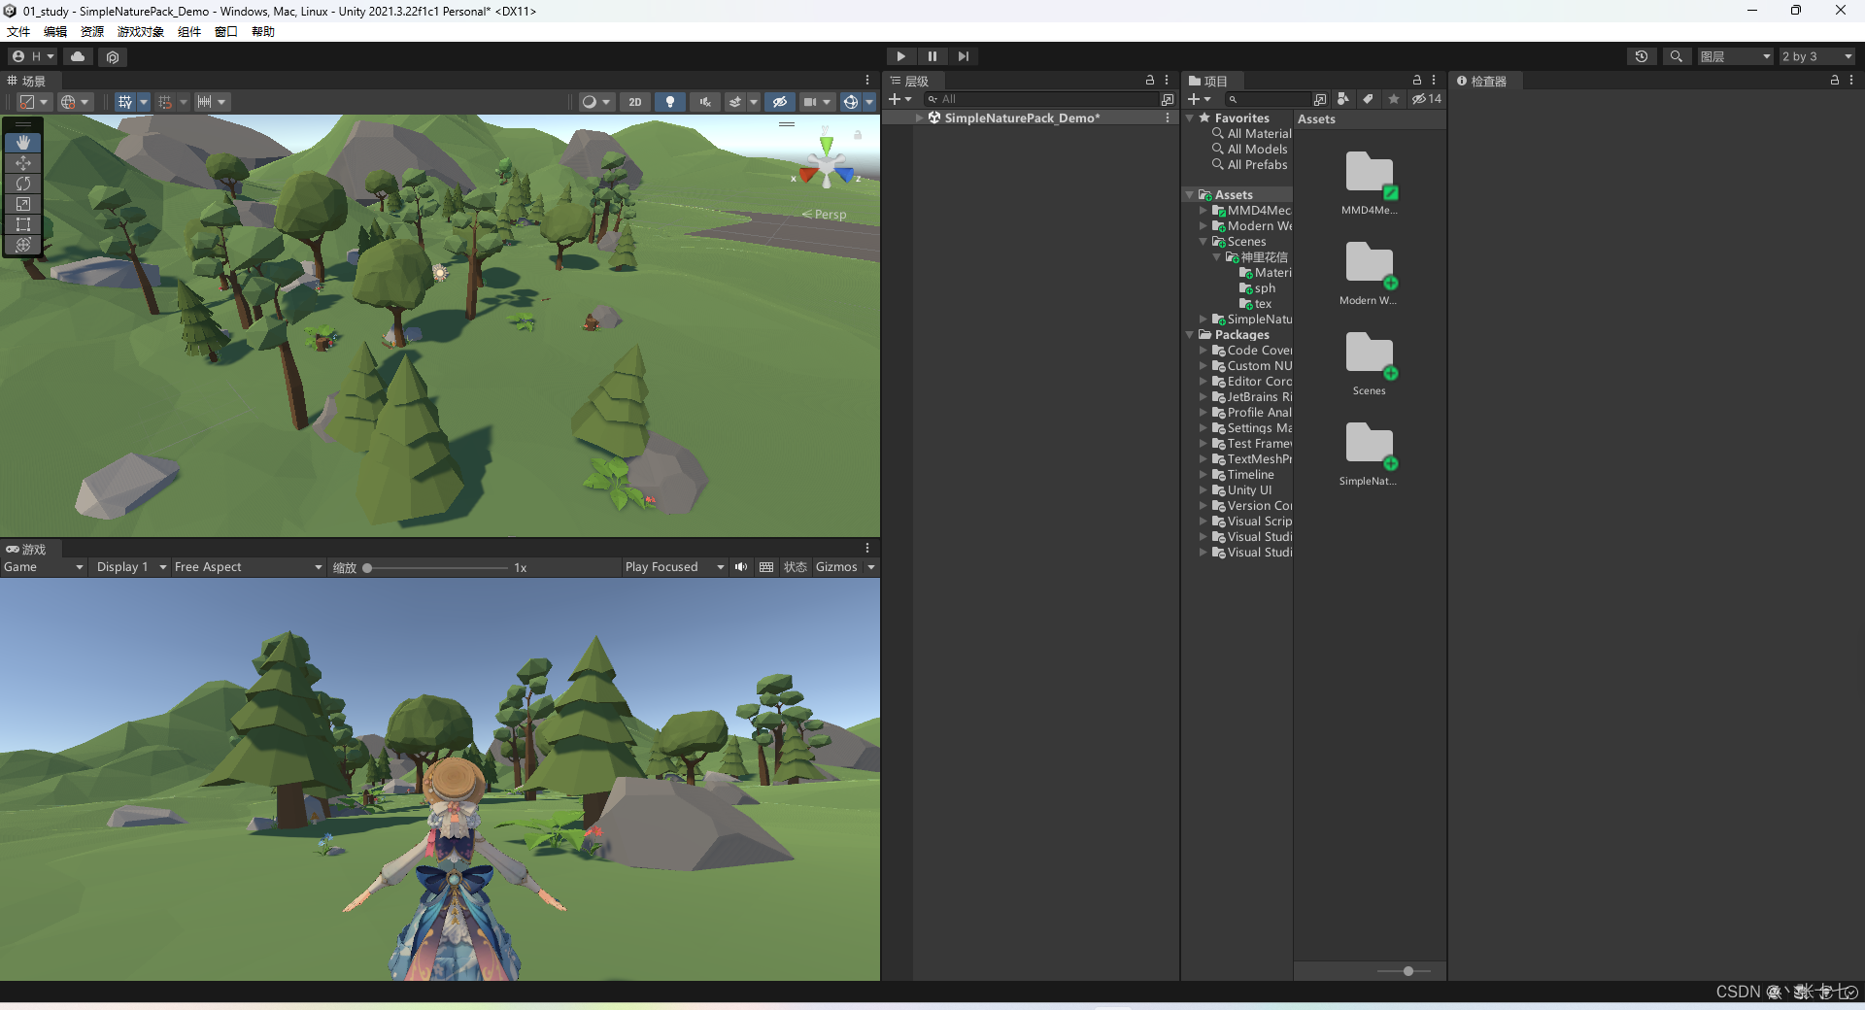Toggle scene lighting with the bulb icon
The width and height of the screenshot is (1865, 1010).
tap(670, 101)
